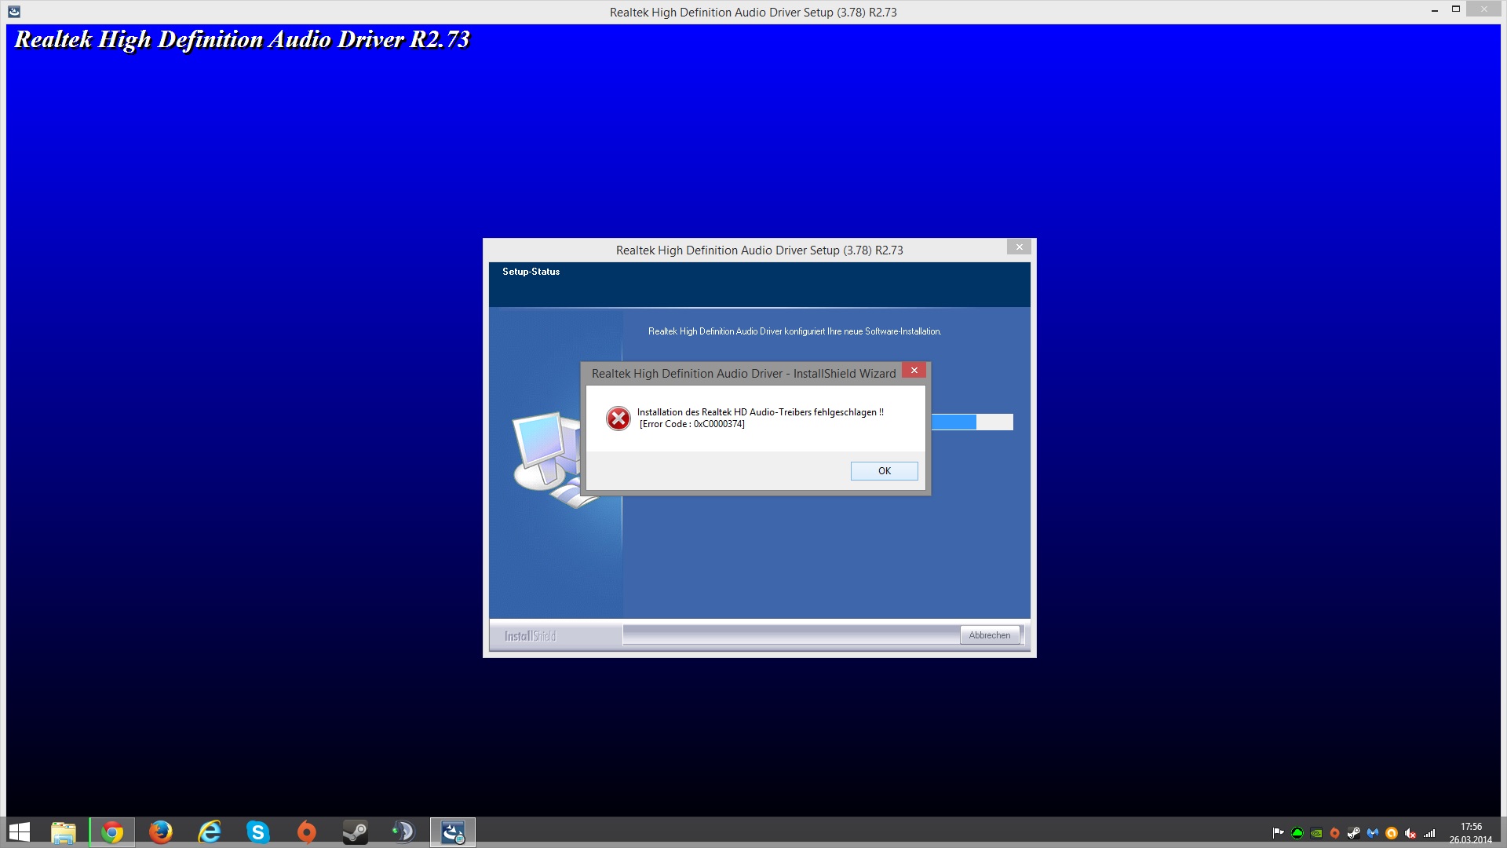1507x848 pixels.
Task: Close the Setup-Status installer window
Action: point(1019,247)
